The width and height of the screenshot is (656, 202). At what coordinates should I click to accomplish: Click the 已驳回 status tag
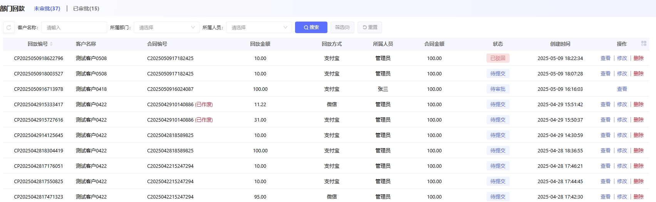(x=498, y=58)
